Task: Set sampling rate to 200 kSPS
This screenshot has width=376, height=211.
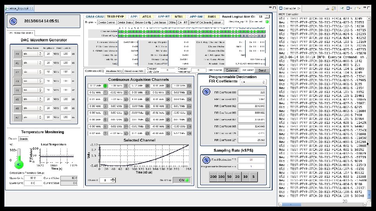Action: [213, 177]
